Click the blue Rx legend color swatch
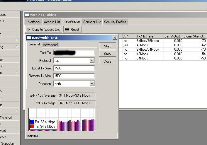This screenshot has width=207, height=145. click(x=32, y=122)
